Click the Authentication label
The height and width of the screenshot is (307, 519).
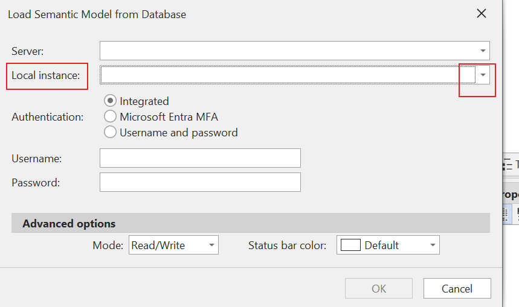48,117
